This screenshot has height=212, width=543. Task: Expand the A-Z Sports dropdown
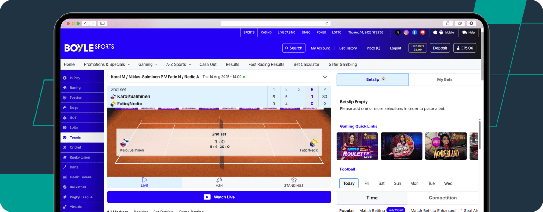[179, 64]
